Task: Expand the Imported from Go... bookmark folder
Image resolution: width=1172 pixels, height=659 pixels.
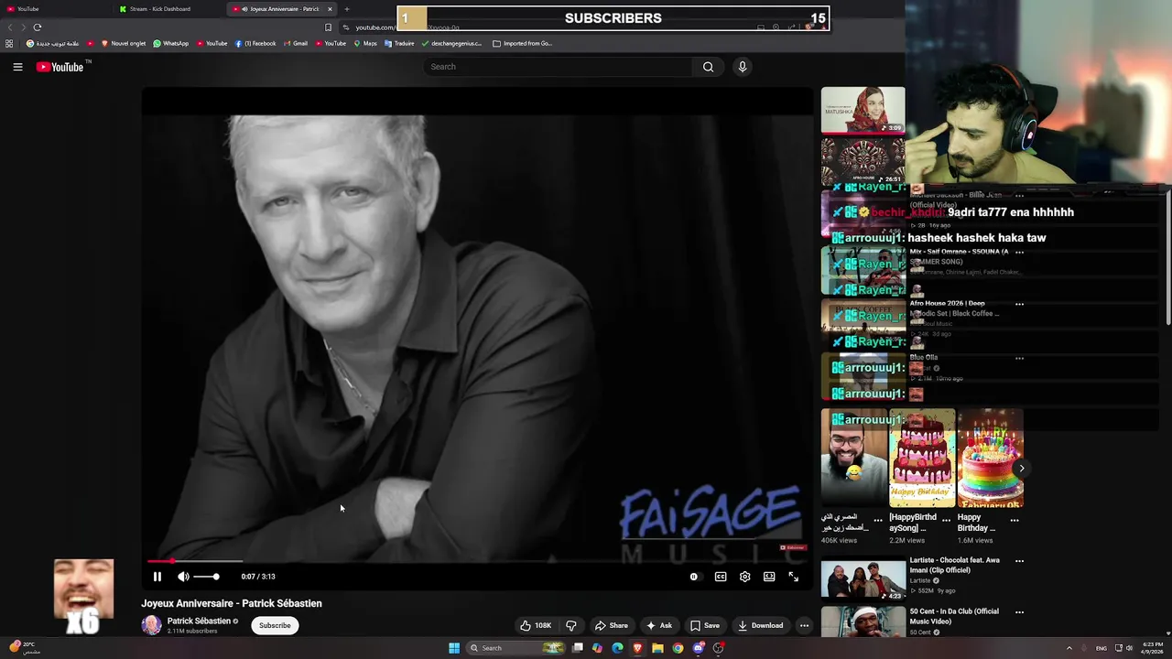Action: coord(522,43)
